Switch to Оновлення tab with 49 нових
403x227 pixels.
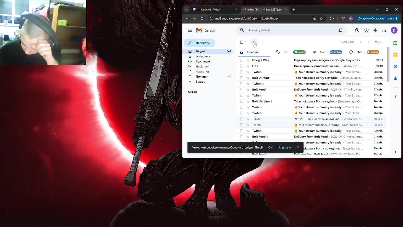[364, 52]
